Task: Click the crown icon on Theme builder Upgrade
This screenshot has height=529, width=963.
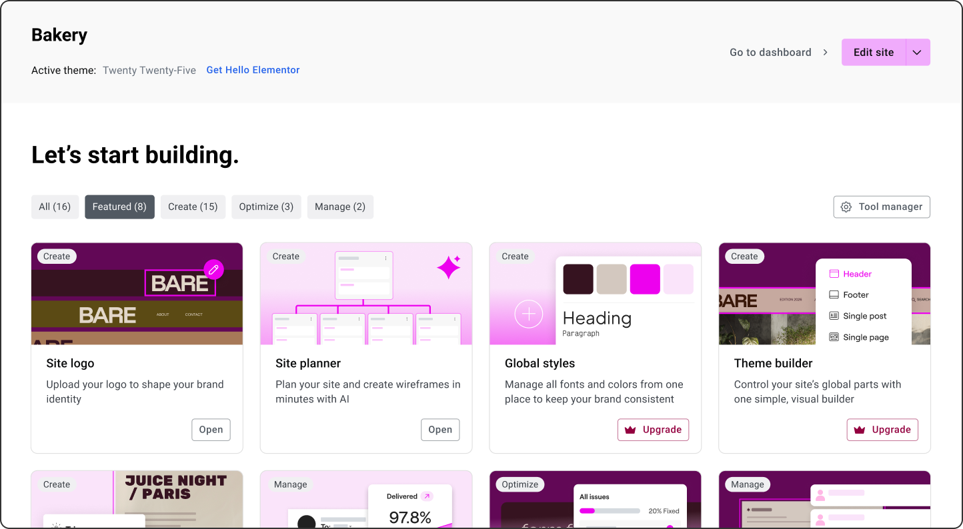Action: pos(860,430)
